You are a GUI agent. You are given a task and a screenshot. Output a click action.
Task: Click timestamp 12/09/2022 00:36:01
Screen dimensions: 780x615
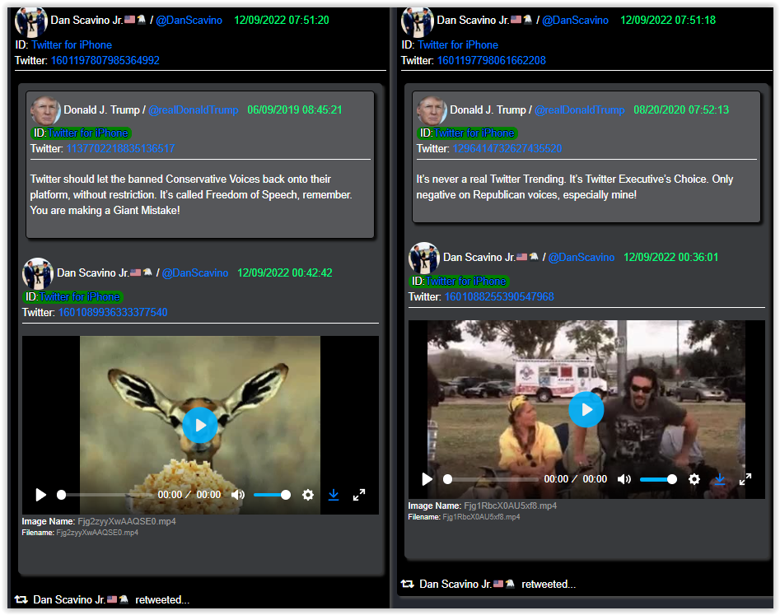coord(670,257)
